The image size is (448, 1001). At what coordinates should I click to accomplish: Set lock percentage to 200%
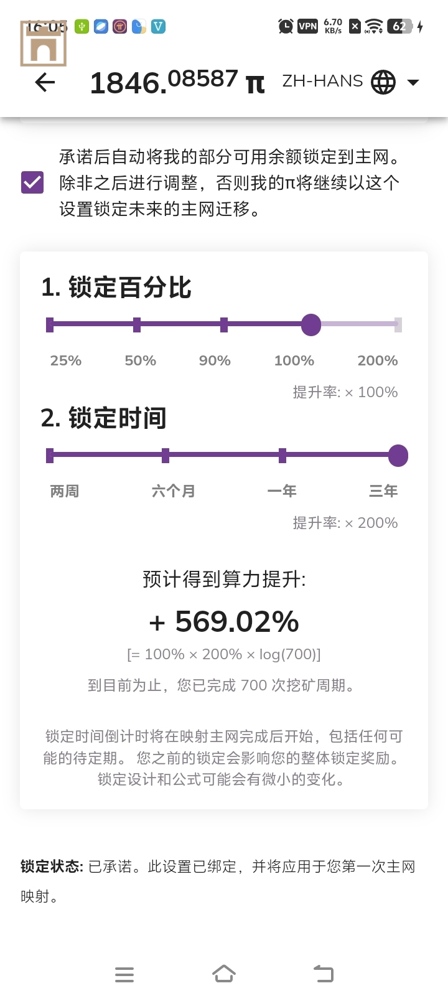(x=398, y=324)
